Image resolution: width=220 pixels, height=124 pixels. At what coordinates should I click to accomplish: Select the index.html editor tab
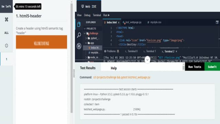(111, 22)
